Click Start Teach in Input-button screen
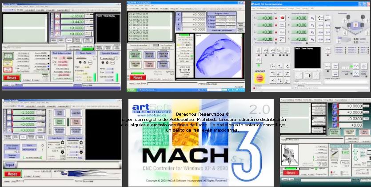The image size is (371, 187). click(x=59, y=121)
